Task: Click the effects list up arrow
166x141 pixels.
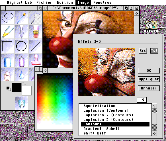Action: (x=154, y=106)
